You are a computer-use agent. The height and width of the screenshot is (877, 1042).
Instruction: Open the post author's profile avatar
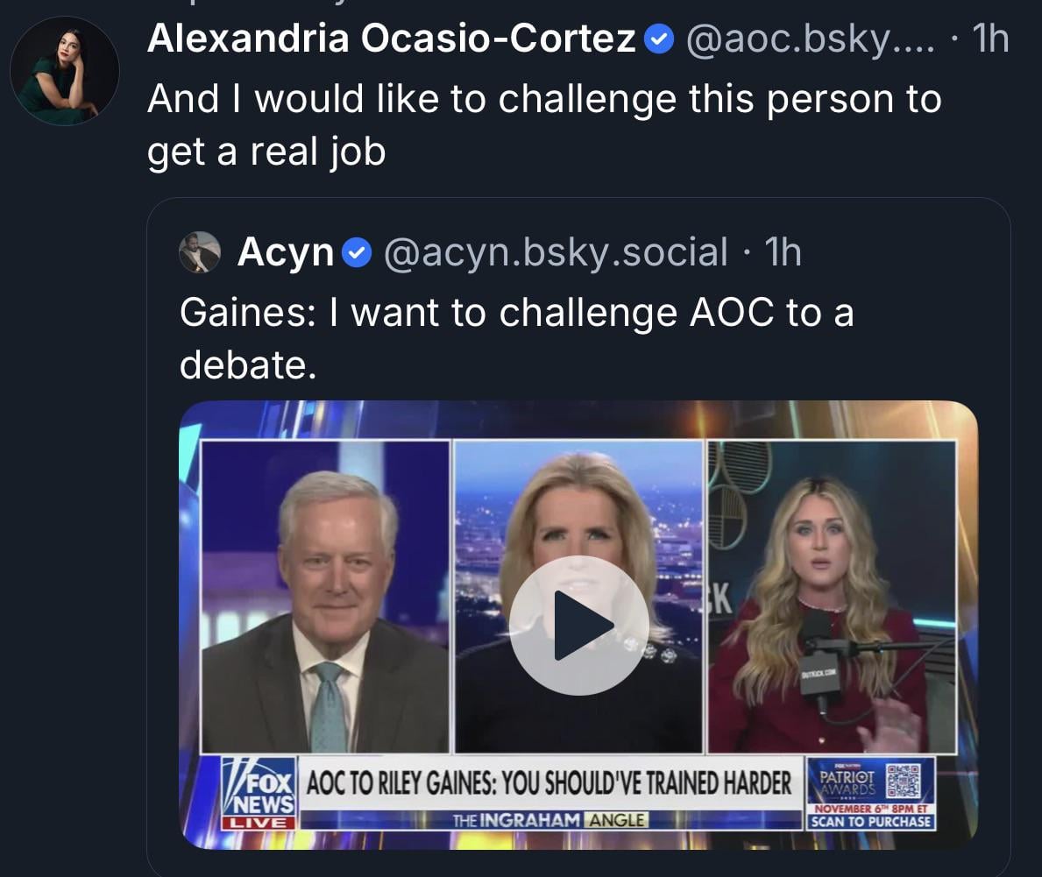[x=64, y=70]
